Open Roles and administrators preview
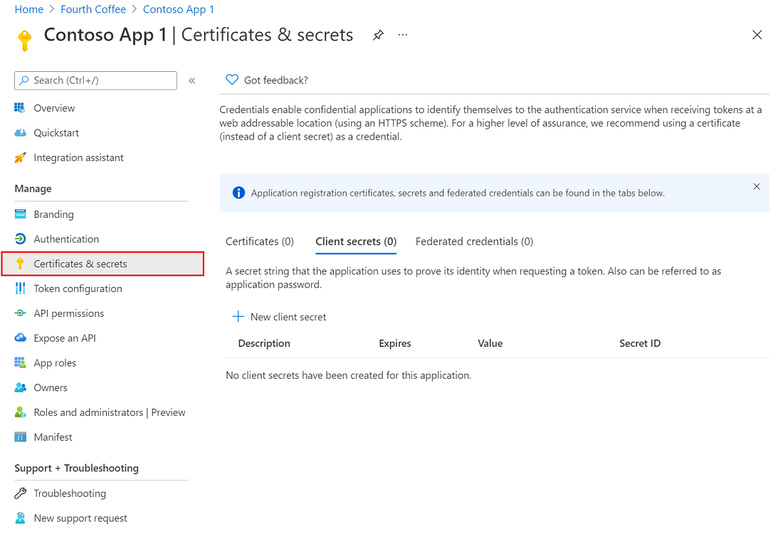This screenshot has width=783, height=534. [x=110, y=412]
